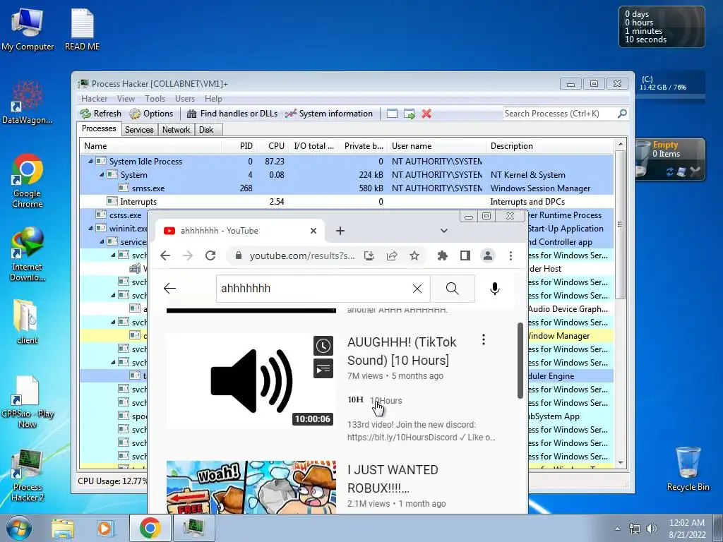Sort by the PID column header
The width and height of the screenshot is (723, 542).
[x=239, y=145]
